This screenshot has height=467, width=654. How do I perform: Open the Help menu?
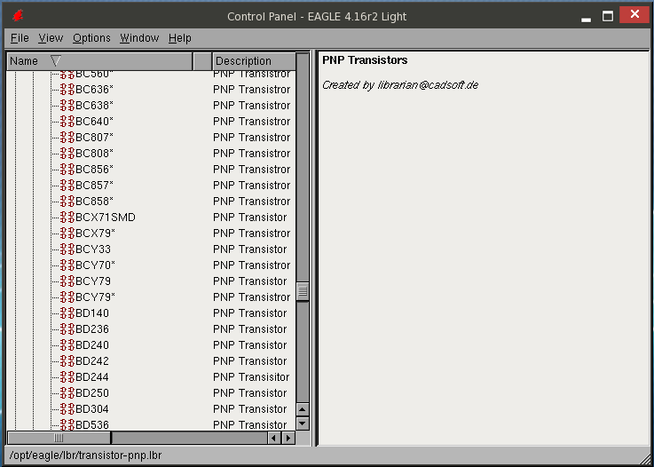pos(180,38)
